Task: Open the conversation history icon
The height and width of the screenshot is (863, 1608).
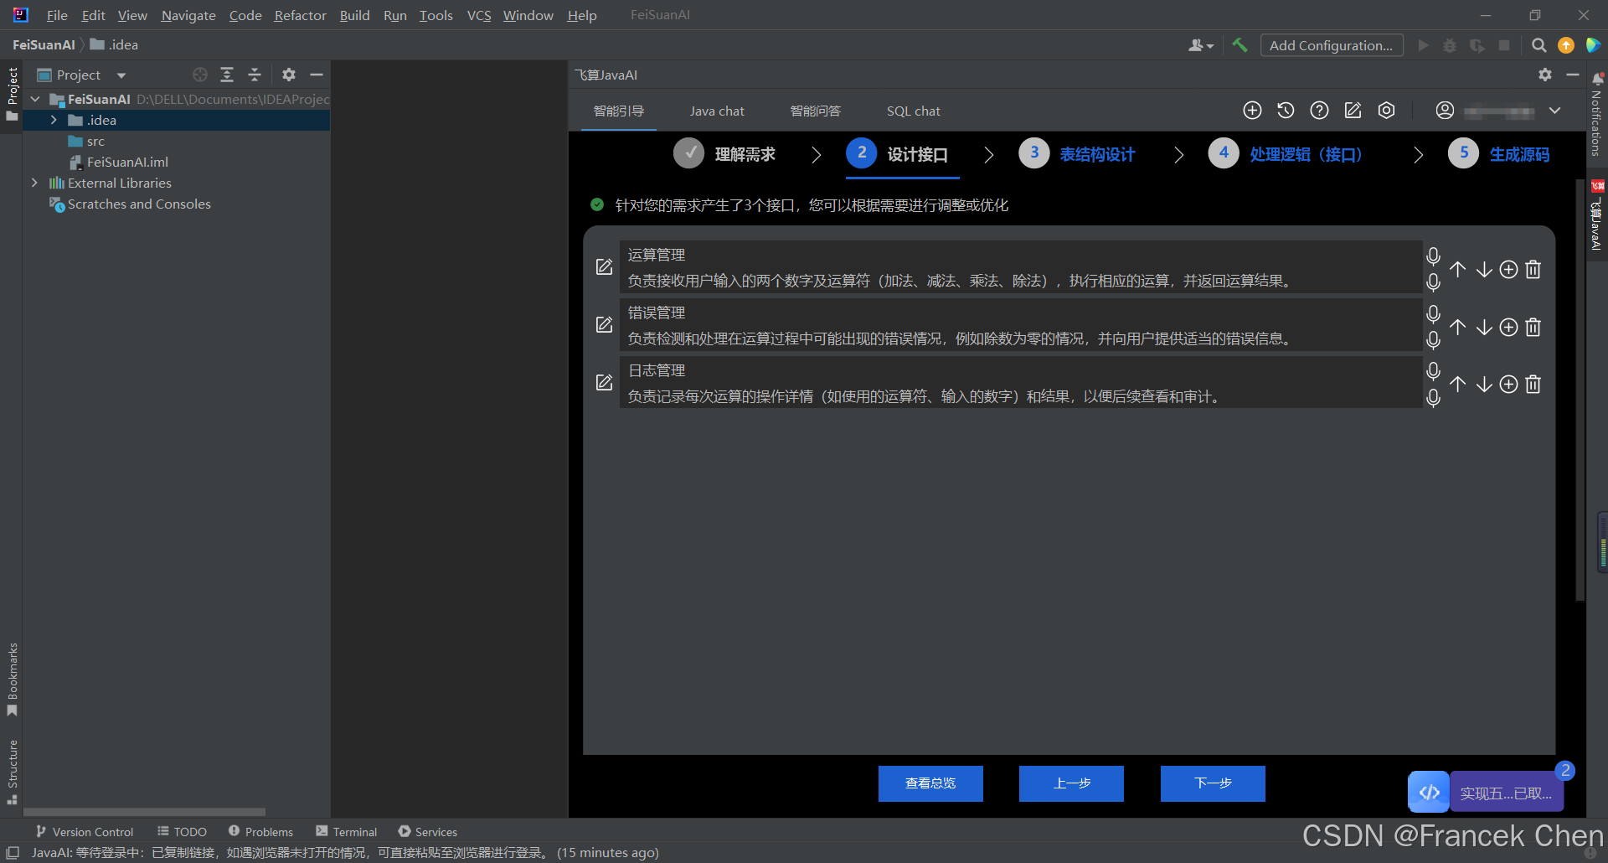Action: click(x=1286, y=110)
